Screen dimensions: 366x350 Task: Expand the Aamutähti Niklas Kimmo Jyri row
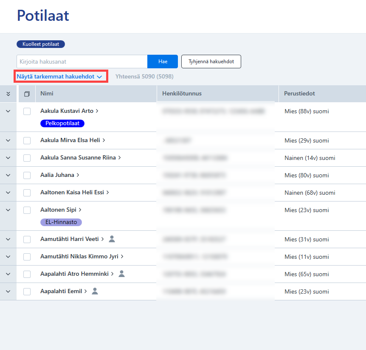coord(8,257)
